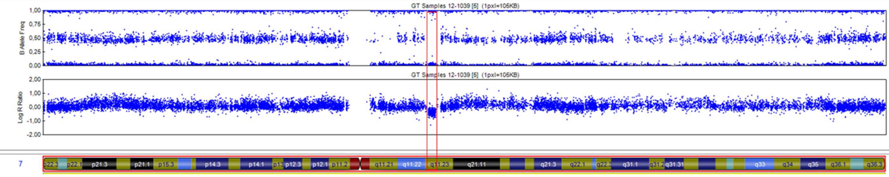Image resolution: width=889 pixels, height=177 pixels.
Task: Select the black q21.11 band
Action: pyautogui.click(x=477, y=164)
